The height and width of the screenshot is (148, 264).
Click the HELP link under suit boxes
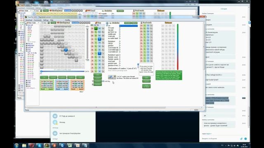(x=81, y=92)
